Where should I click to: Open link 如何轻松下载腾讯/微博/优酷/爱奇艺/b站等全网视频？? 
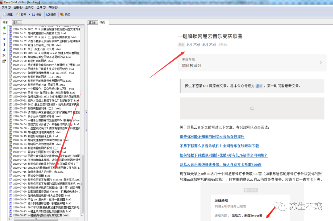pos(224,155)
